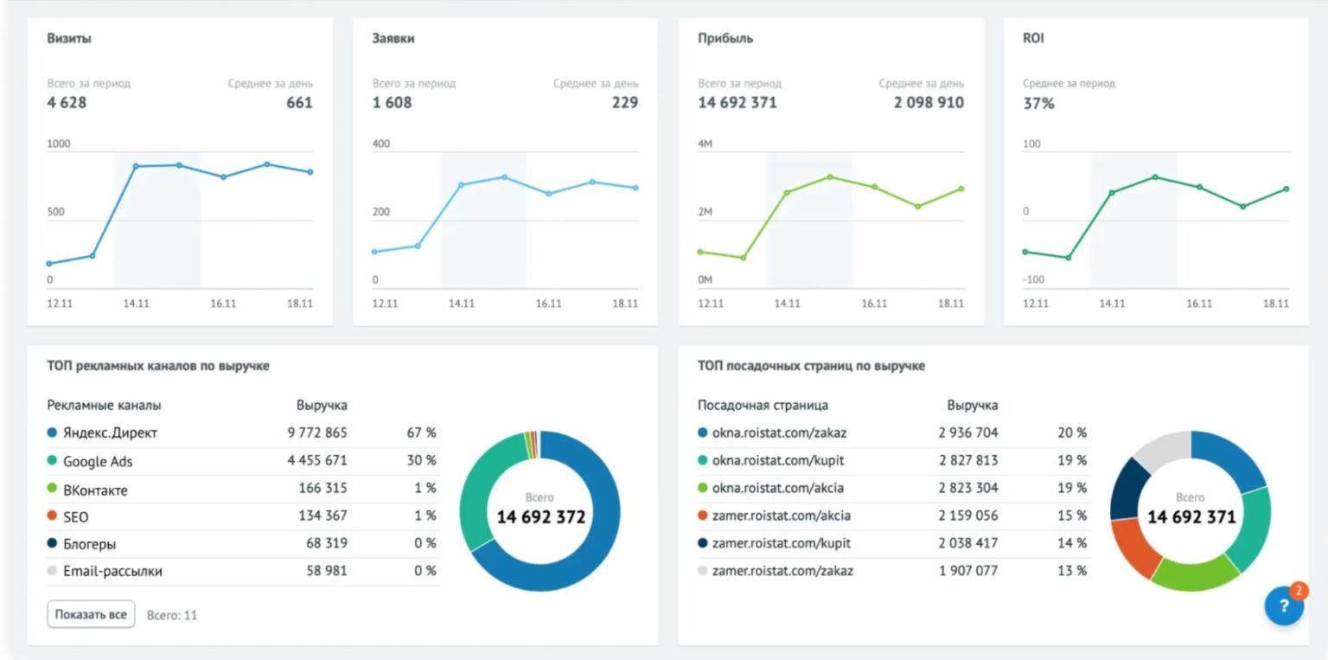Click the revenue value 68 319
1328x660 pixels.
(327, 543)
